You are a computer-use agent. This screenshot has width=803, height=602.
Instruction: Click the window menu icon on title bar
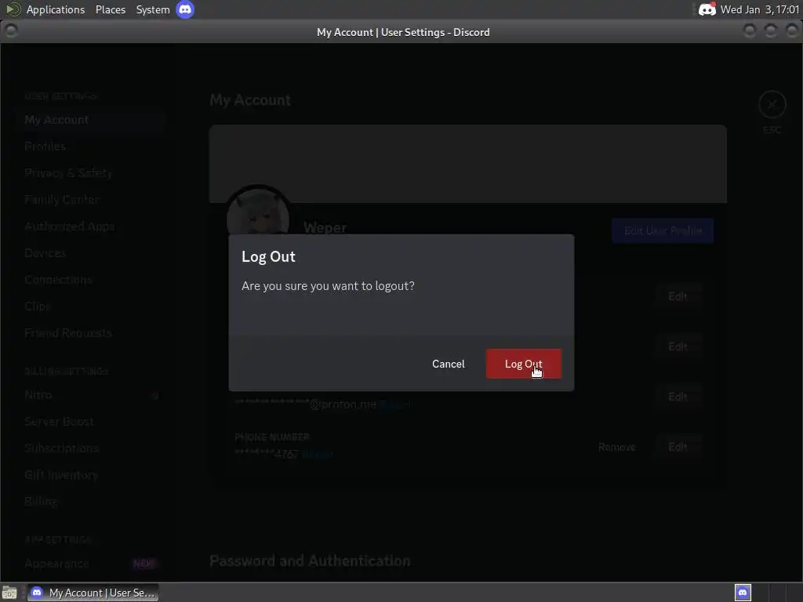[x=11, y=31]
